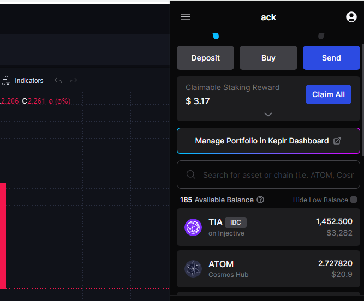This screenshot has width=364, height=301.
Task: Click the Buy button
Action: coord(268,58)
